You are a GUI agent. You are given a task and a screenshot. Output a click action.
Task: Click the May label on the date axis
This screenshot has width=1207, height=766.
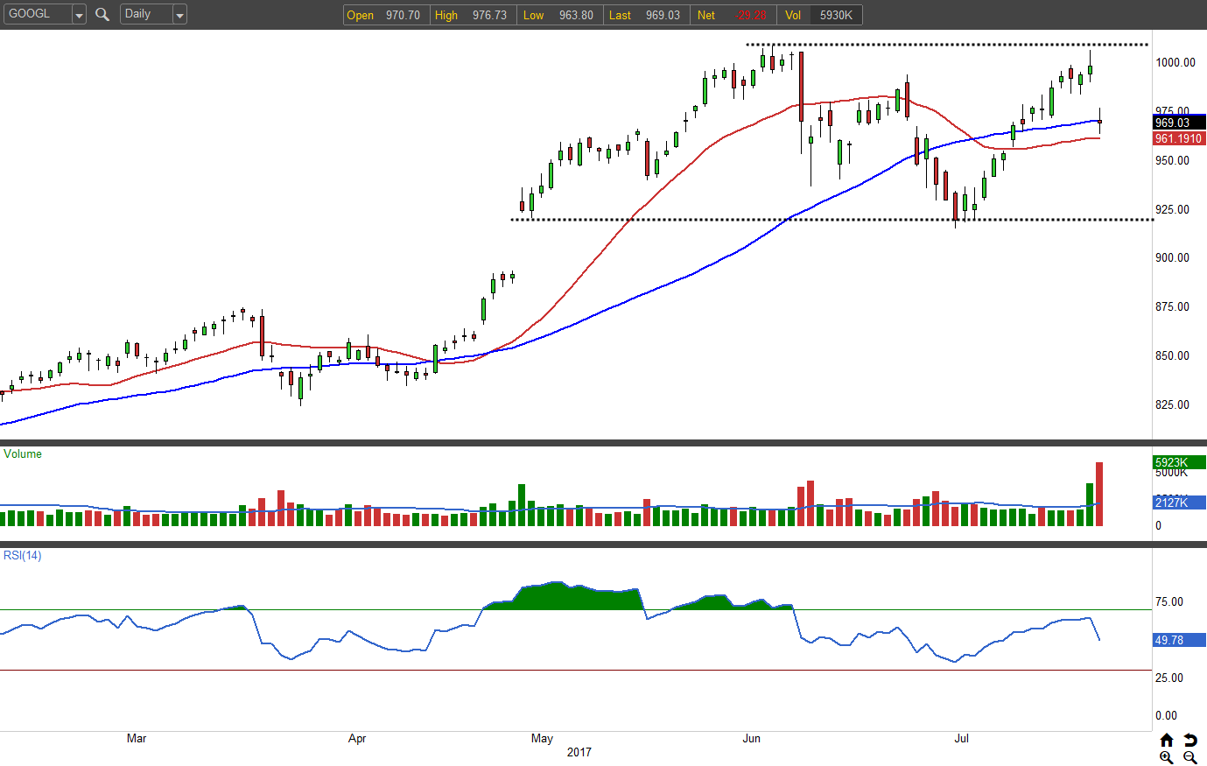point(542,738)
